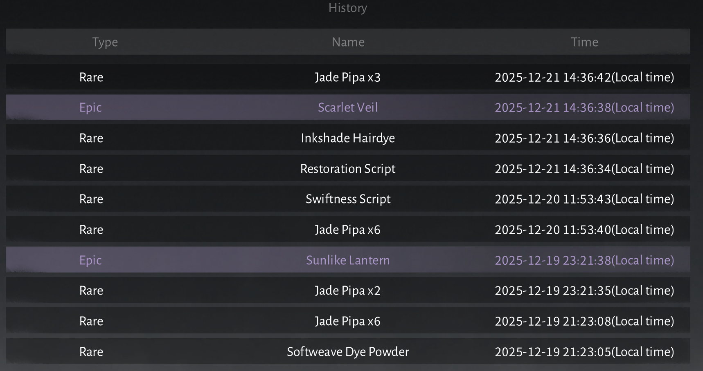Select the Scarlet Veil timestamp 14:36:38
This screenshot has height=371, width=703.
click(x=584, y=107)
